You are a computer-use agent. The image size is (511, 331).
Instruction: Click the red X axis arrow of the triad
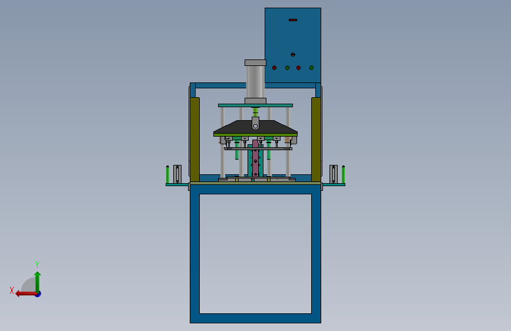point(26,294)
